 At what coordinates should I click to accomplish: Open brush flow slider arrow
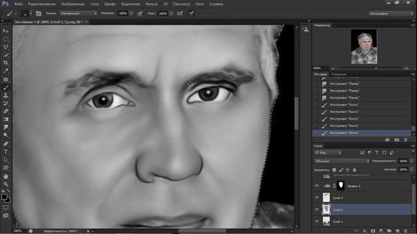point(171,13)
